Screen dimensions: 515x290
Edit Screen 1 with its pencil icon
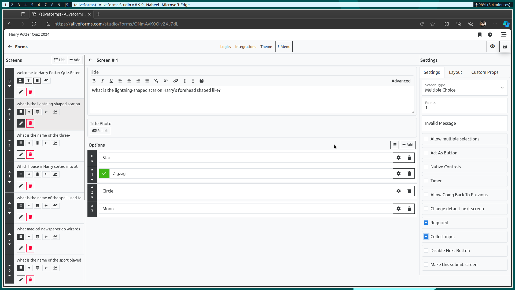[x=21, y=123]
